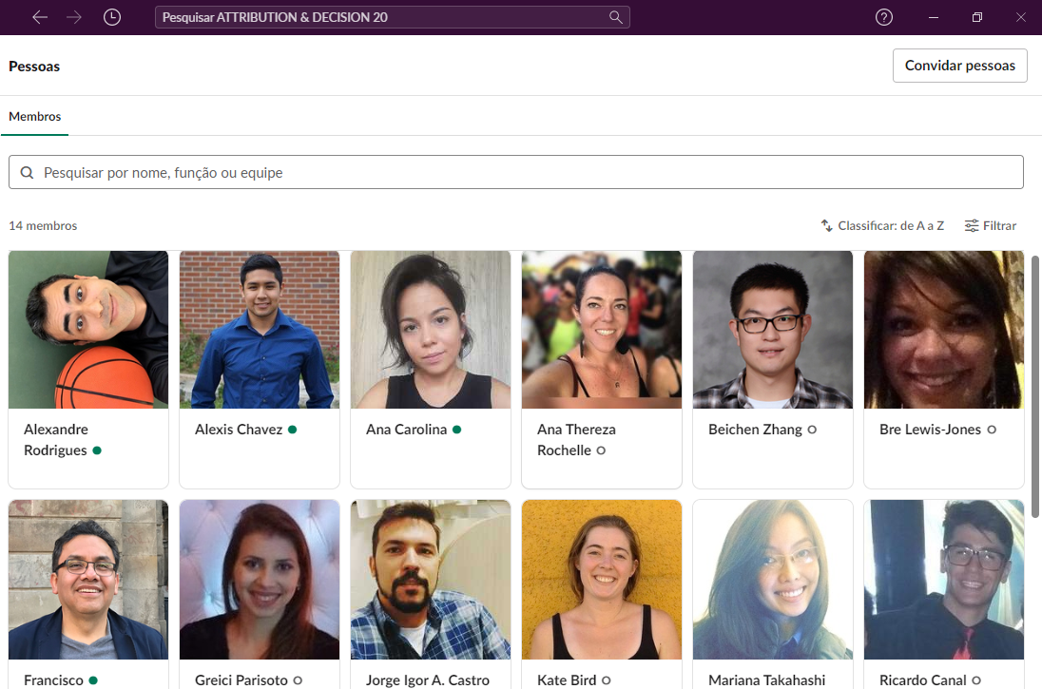Open Mariana Takahashi profile photo

(x=773, y=580)
